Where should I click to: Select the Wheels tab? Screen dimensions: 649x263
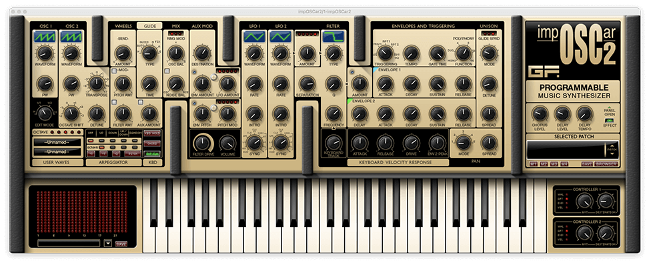pyautogui.click(x=123, y=25)
